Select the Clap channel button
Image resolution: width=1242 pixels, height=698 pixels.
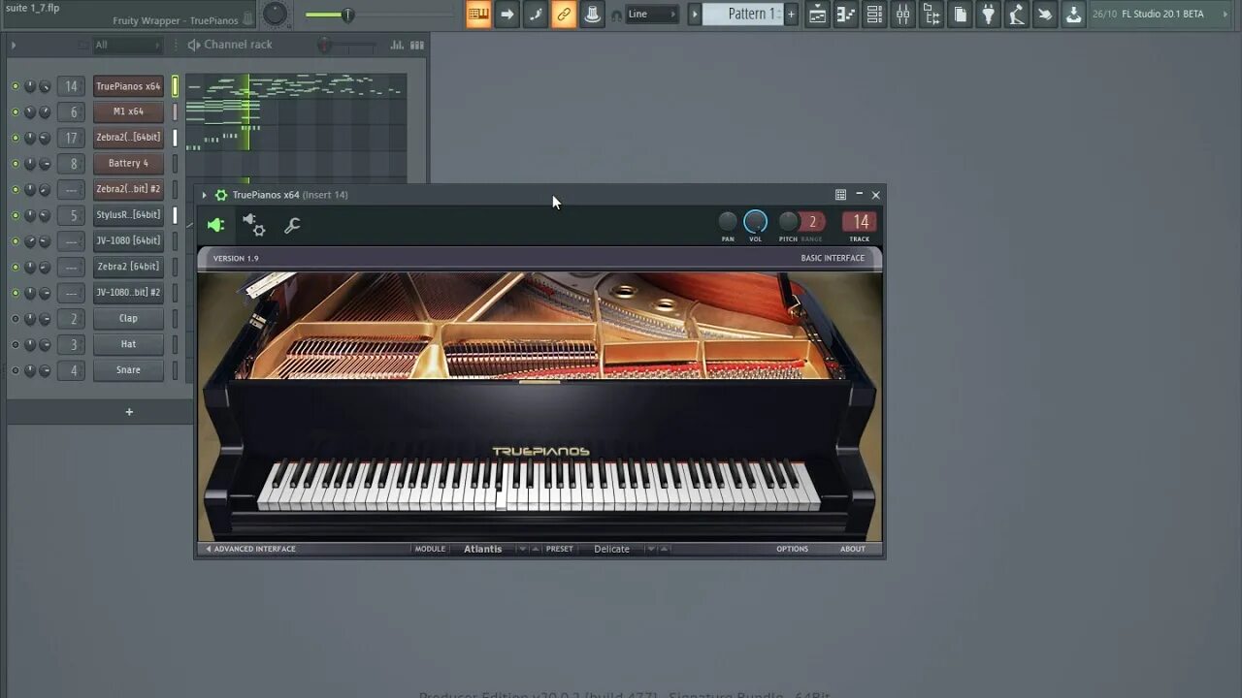click(x=128, y=318)
